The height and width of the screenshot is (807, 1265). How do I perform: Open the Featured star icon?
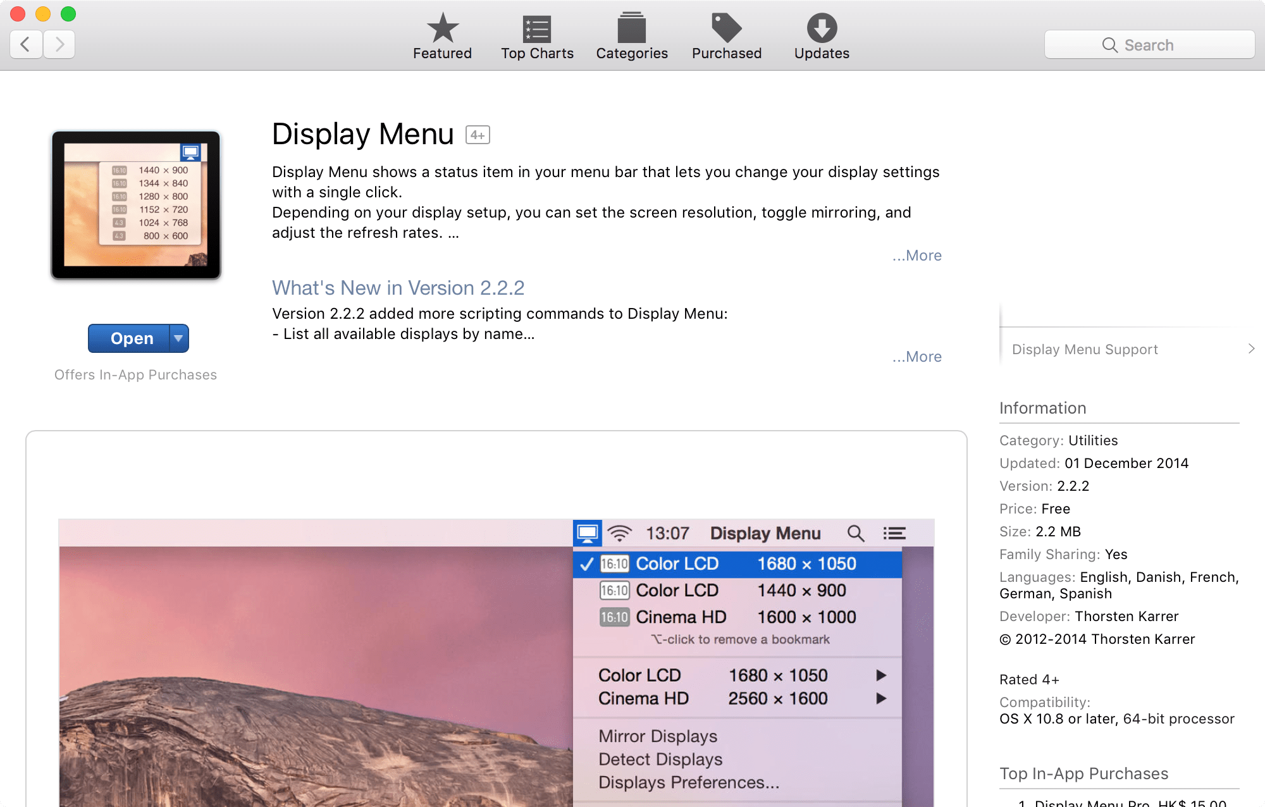pyautogui.click(x=442, y=28)
